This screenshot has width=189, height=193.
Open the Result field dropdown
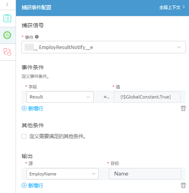60,97
